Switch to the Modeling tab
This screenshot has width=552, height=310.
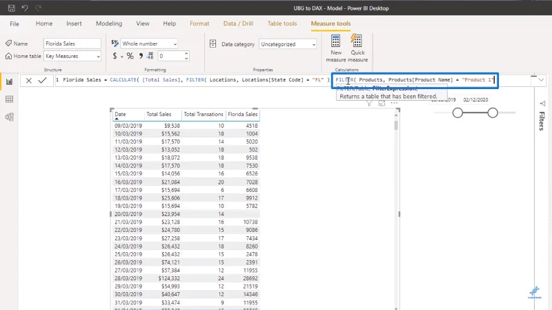[109, 23]
